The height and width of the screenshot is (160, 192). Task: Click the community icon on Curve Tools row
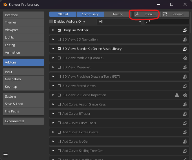click(x=185, y=123)
